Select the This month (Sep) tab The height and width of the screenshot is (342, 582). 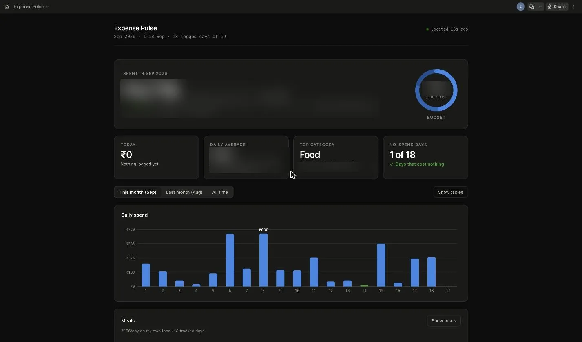(x=138, y=192)
